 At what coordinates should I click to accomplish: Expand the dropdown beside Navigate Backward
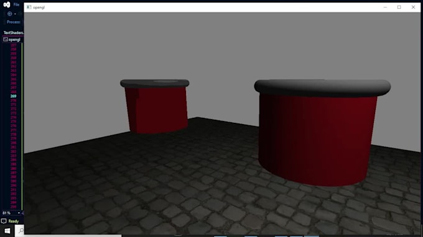click(15, 14)
